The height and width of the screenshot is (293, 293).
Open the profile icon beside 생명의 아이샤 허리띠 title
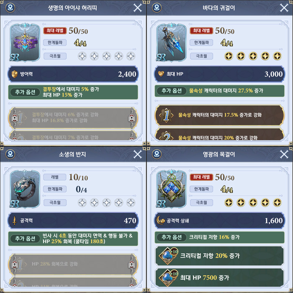[10, 8]
